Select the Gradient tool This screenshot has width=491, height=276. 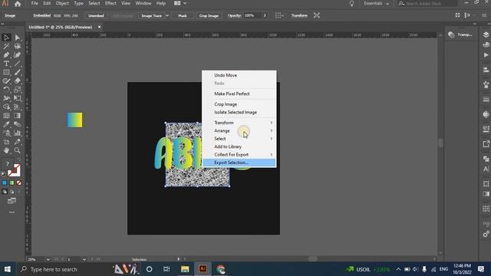(x=18, y=116)
